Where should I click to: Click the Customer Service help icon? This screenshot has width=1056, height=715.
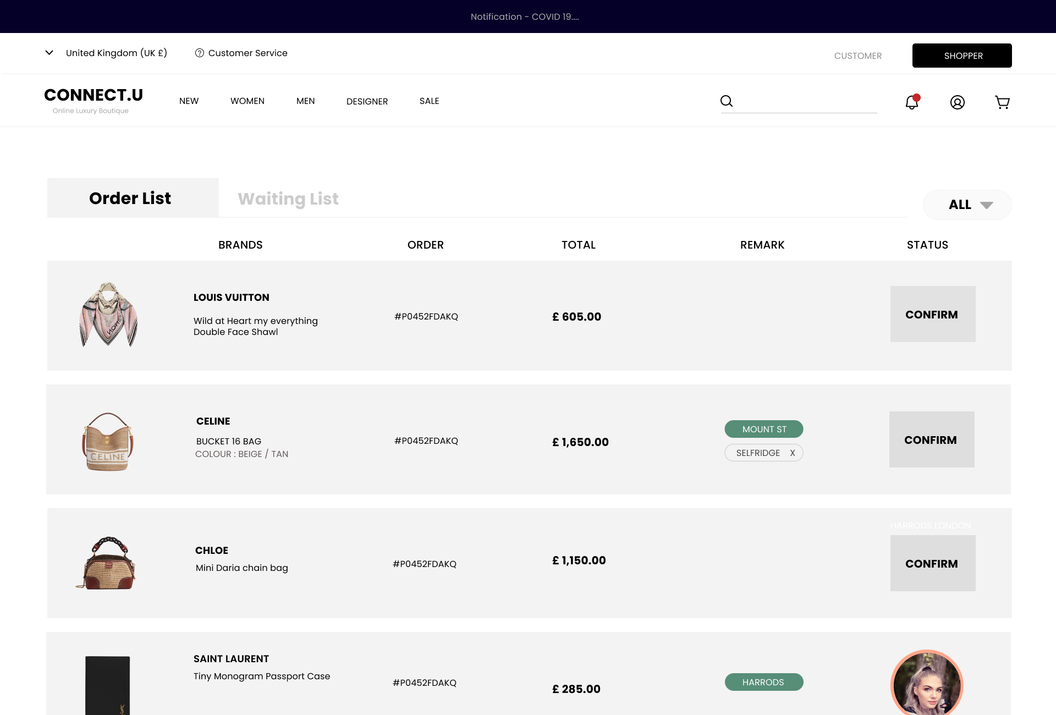200,53
